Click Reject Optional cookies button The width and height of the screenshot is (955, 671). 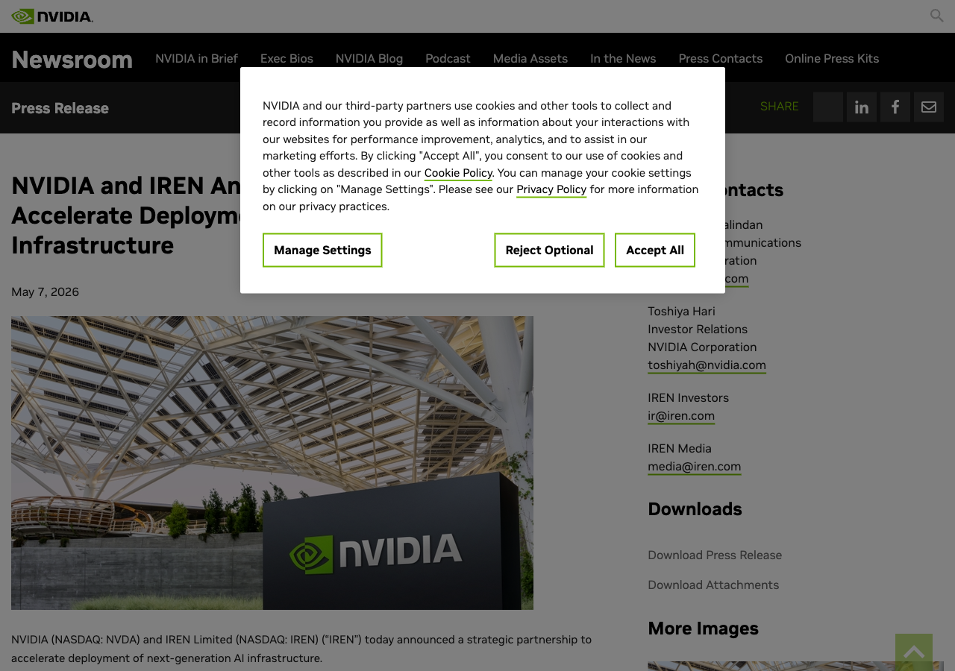coord(549,250)
